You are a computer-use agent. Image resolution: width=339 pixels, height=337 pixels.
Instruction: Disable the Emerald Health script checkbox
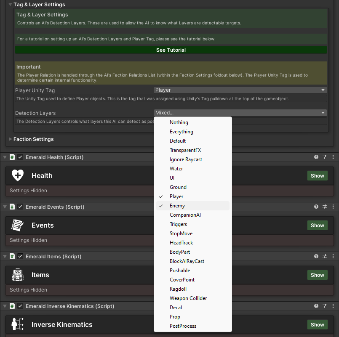pos(20,157)
